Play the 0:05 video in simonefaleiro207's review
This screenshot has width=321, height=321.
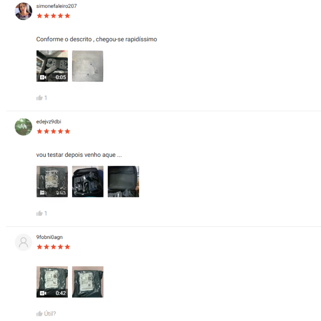52,66
